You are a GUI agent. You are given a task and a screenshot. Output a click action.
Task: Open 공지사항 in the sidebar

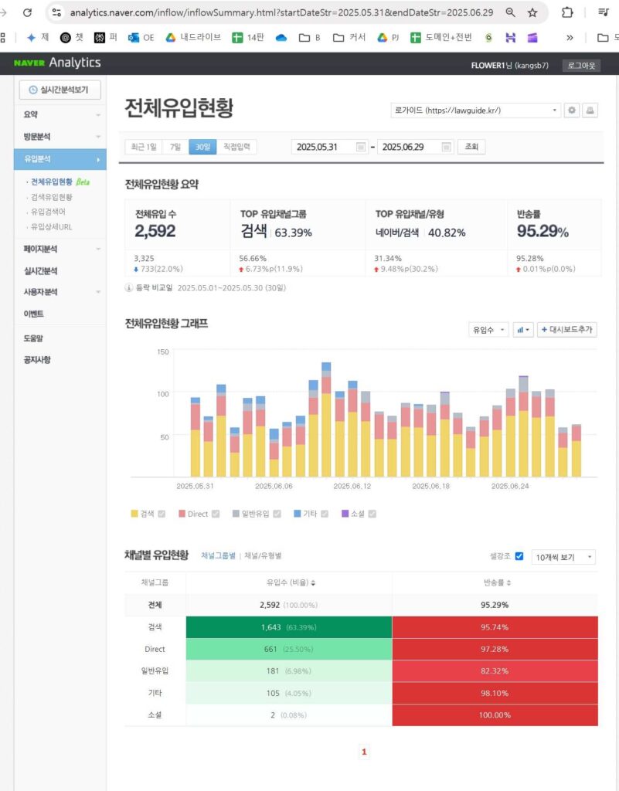click(x=37, y=360)
